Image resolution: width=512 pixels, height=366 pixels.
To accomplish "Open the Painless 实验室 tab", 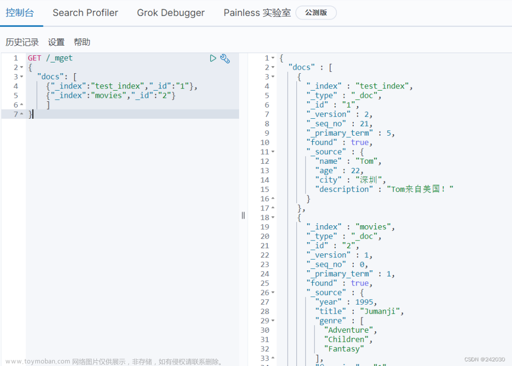I will 258,13.
